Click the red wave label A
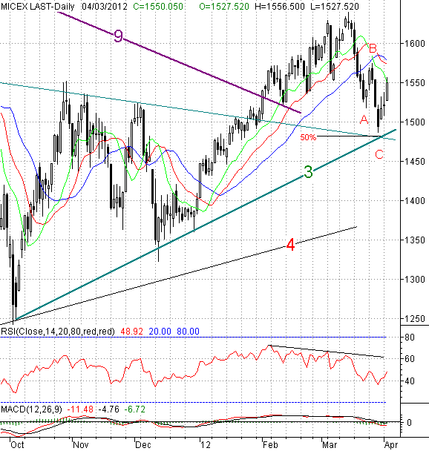The image size is (429, 451). pyautogui.click(x=364, y=119)
